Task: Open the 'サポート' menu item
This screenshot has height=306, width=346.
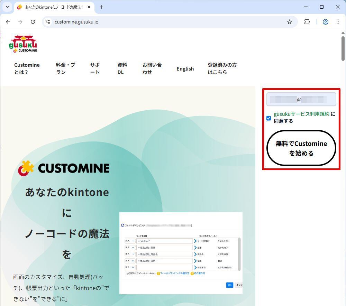Action: pyautogui.click(x=95, y=68)
